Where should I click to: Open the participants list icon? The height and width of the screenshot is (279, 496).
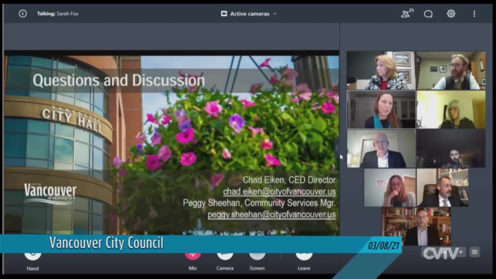point(407,14)
